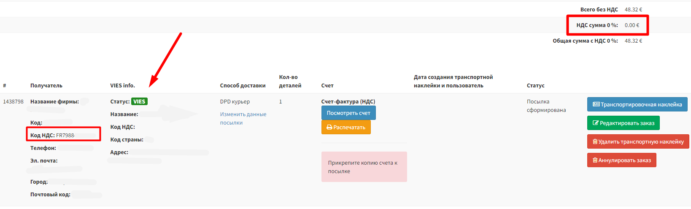Select the Получатель column header
This screenshot has width=691, height=209.
pyautogui.click(x=46, y=85)
